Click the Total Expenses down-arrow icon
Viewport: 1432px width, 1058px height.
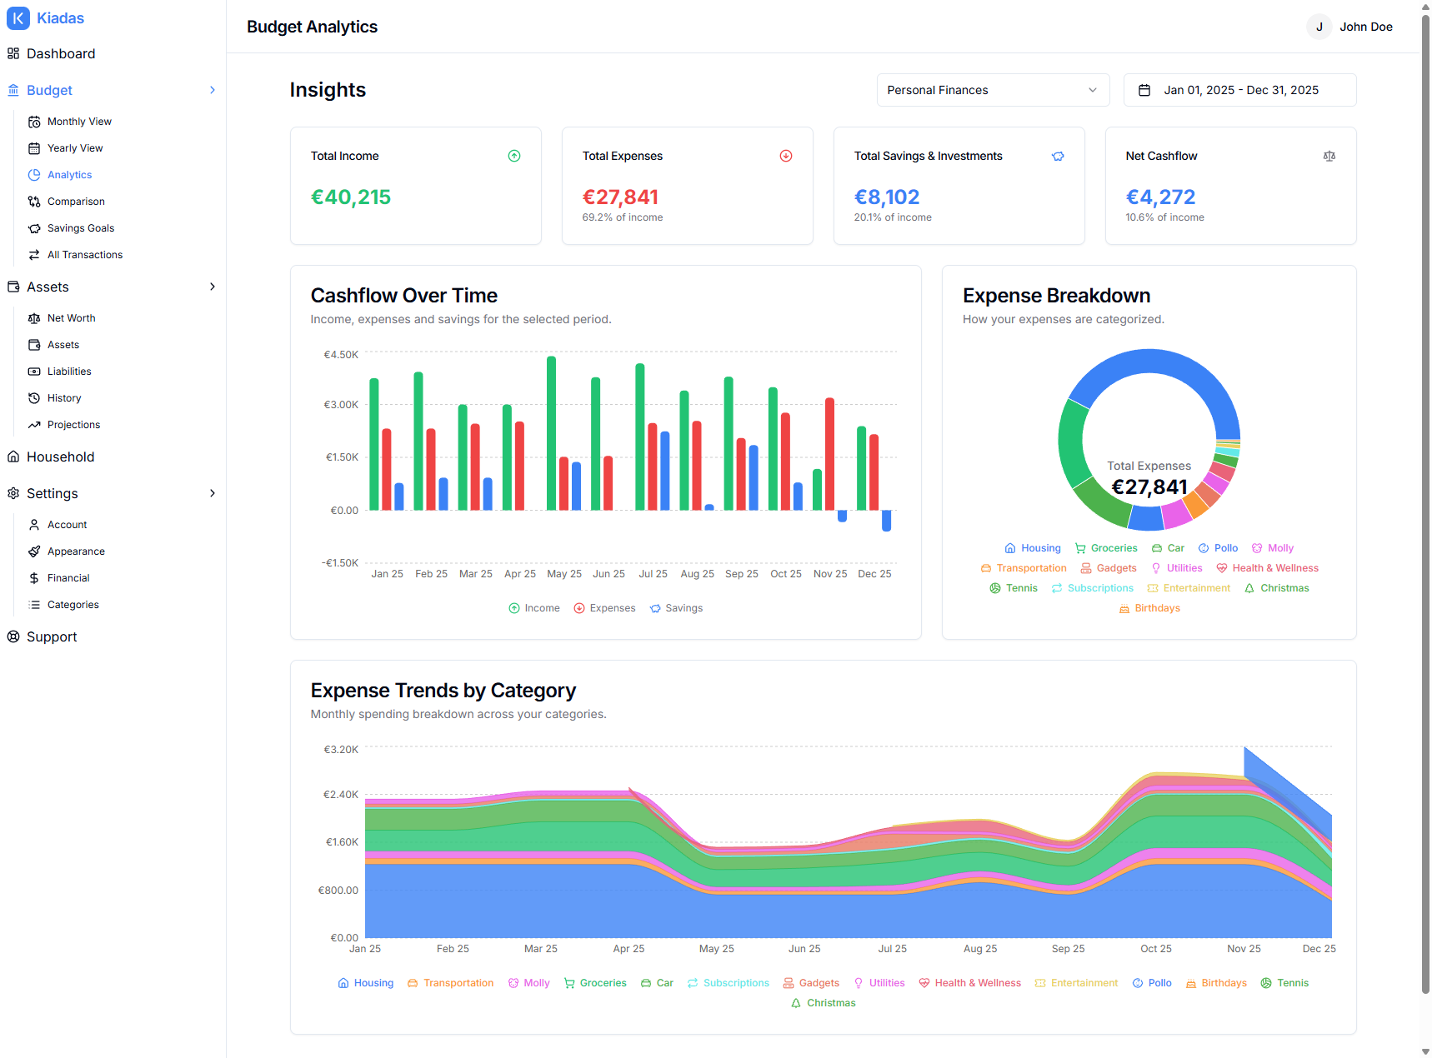point(785,155)
